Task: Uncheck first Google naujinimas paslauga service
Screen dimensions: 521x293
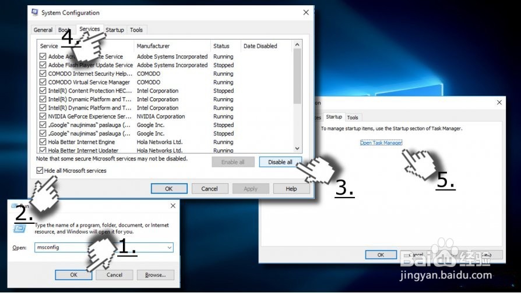Action: tap(43, 124)
